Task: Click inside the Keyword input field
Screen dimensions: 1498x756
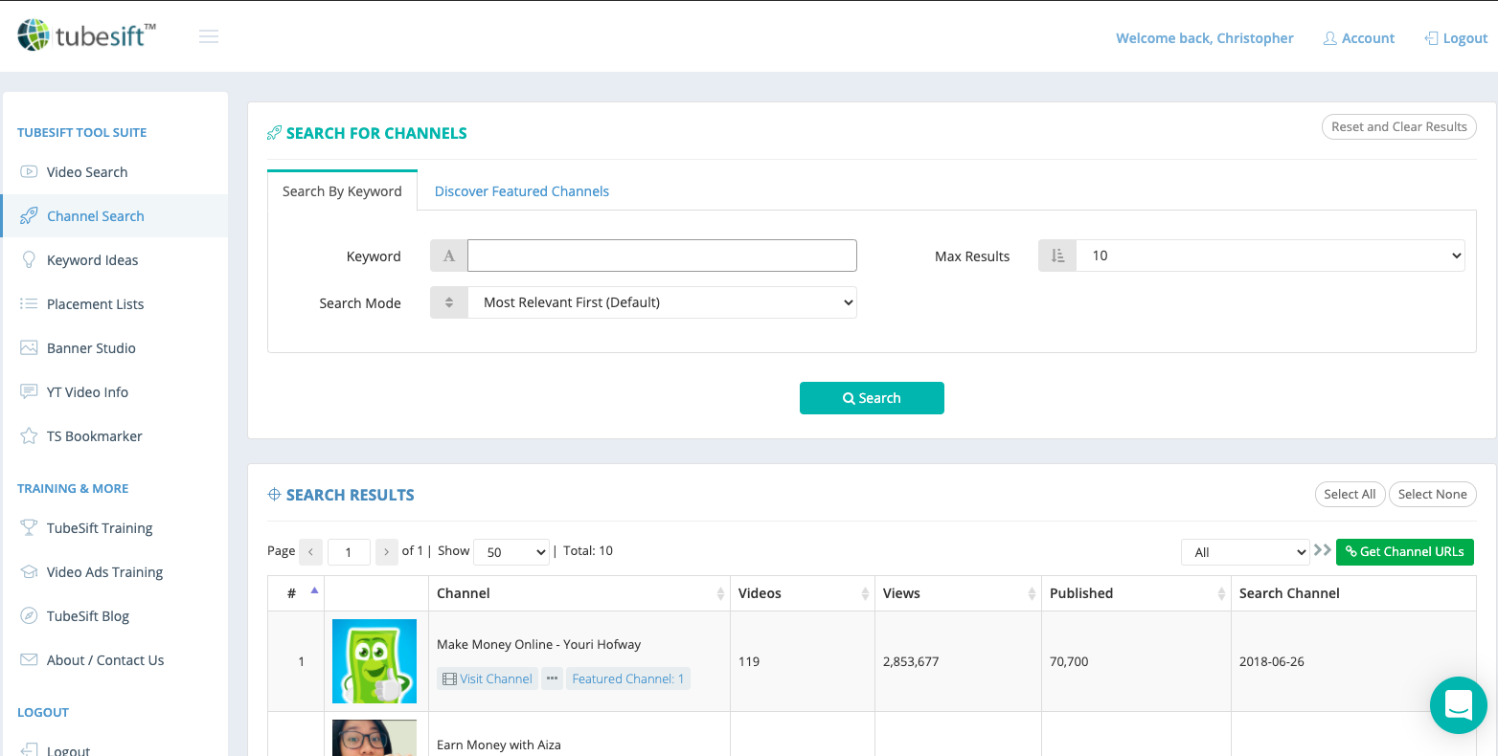Action: [662, 256]
